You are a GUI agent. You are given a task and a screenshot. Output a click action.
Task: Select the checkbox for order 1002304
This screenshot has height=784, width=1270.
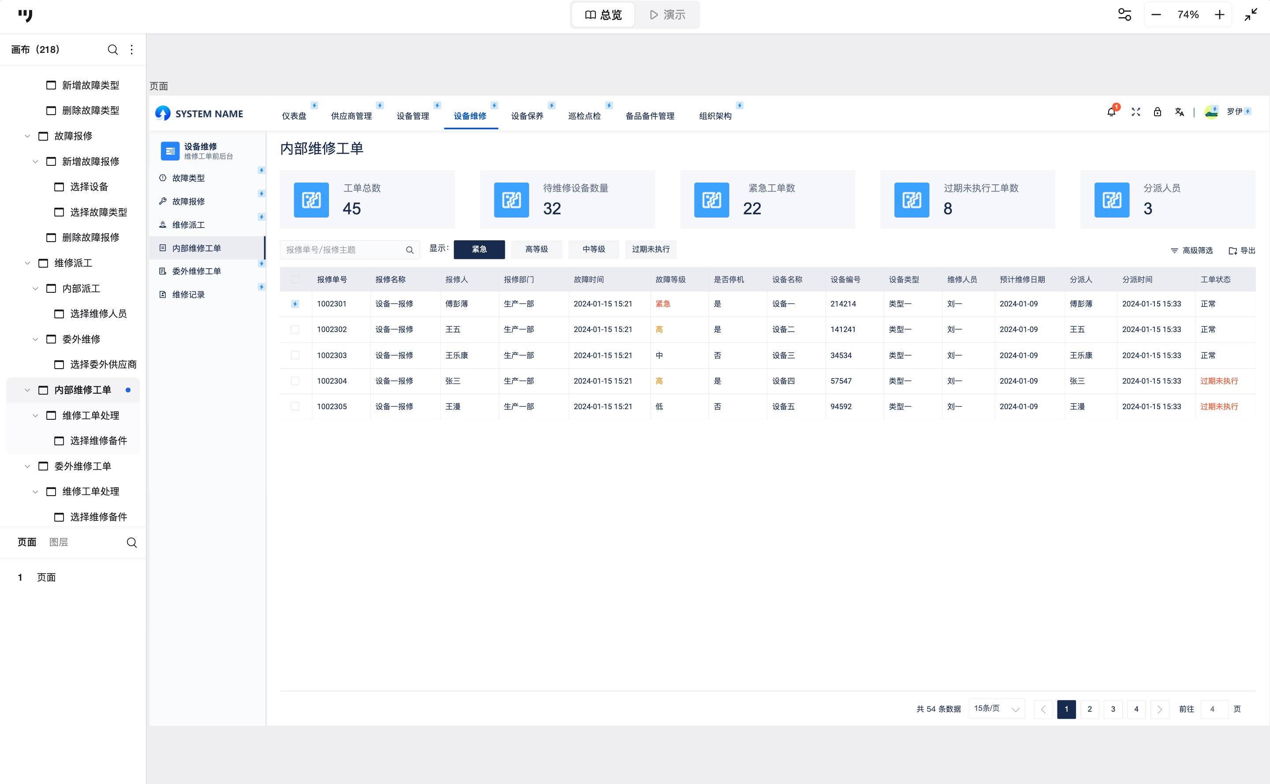click(295, 381)
